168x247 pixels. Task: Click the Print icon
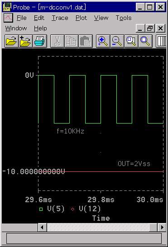(40, 41)
